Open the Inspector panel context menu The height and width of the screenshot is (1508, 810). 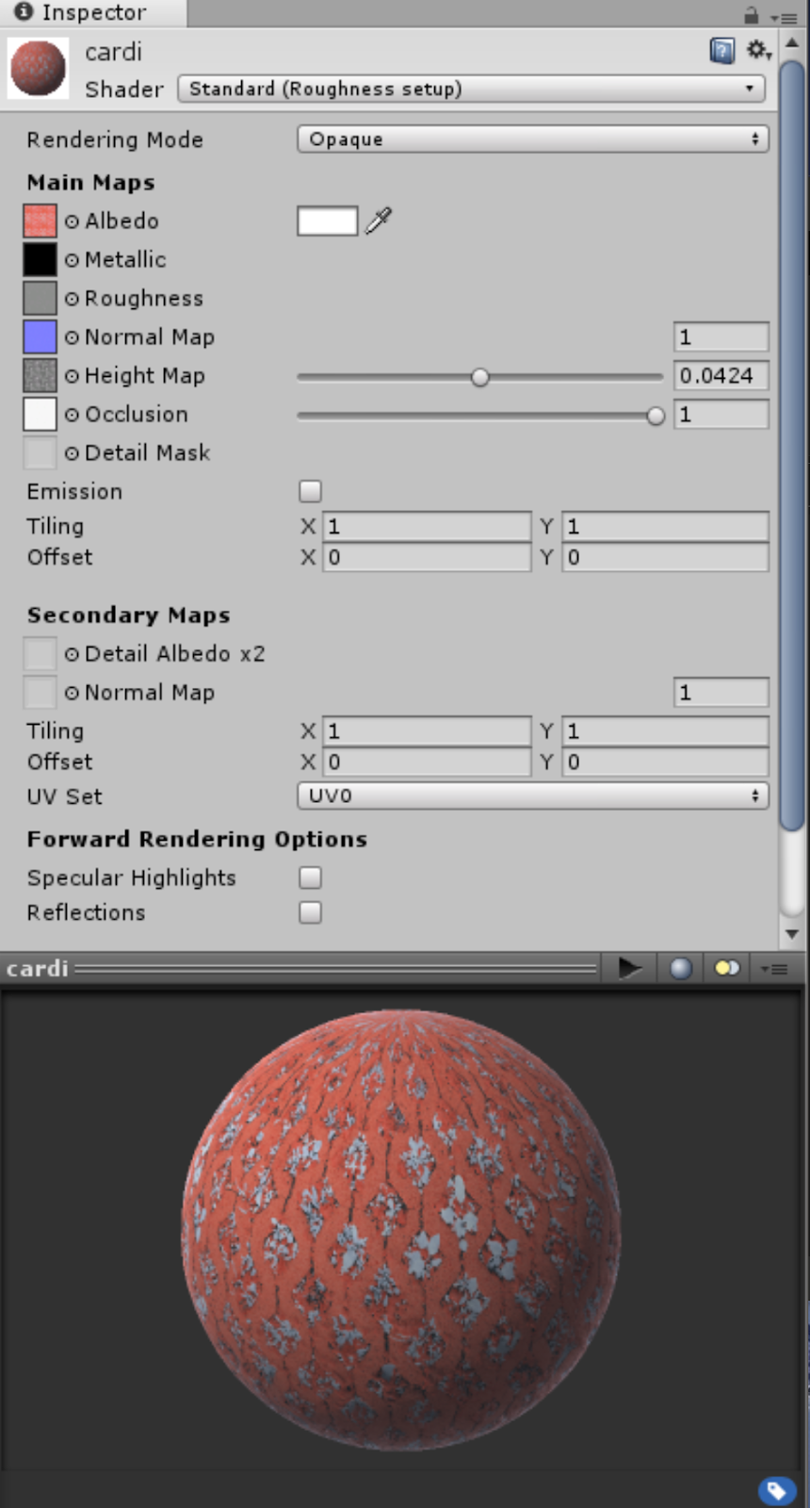click(783, 16)
